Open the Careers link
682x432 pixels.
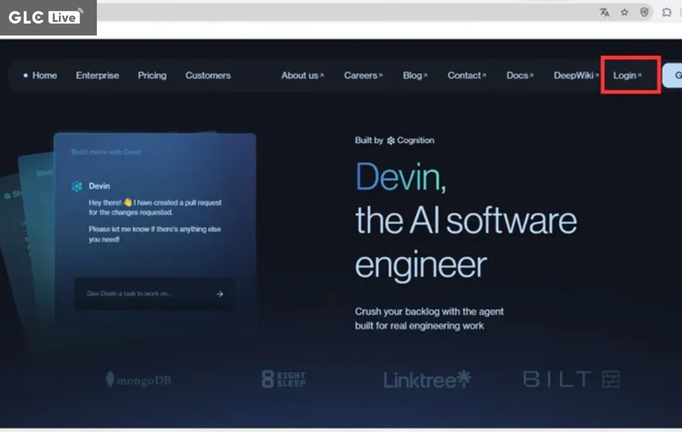[363, 75]
